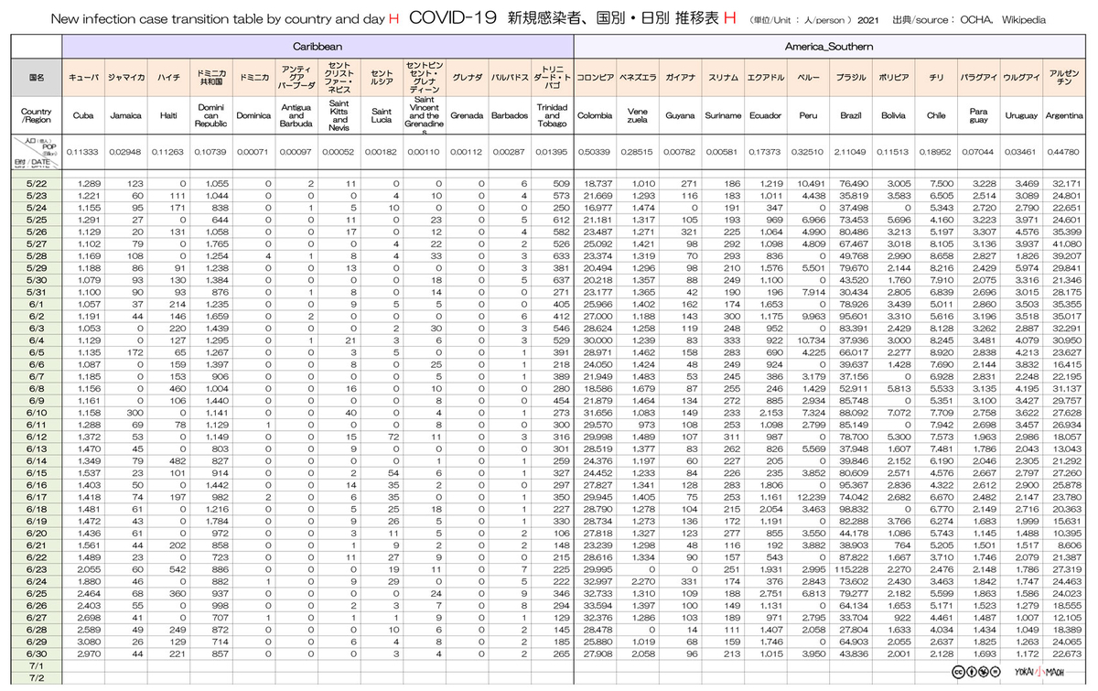Select the Venezuela column header
This screenshot has height=691, width=1098.
coord(638,115)
